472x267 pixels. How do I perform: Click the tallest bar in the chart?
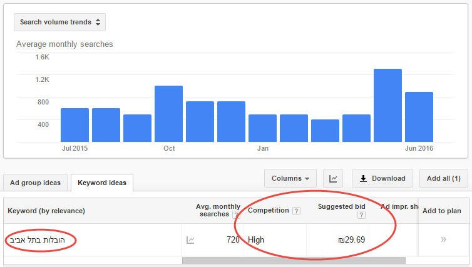click(x=387, y=105)
